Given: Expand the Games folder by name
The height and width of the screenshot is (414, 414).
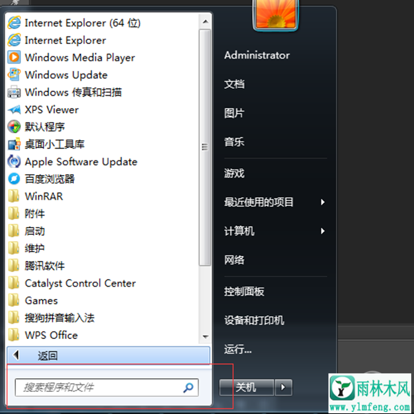Looking at the screenshot, I should 41,301.
